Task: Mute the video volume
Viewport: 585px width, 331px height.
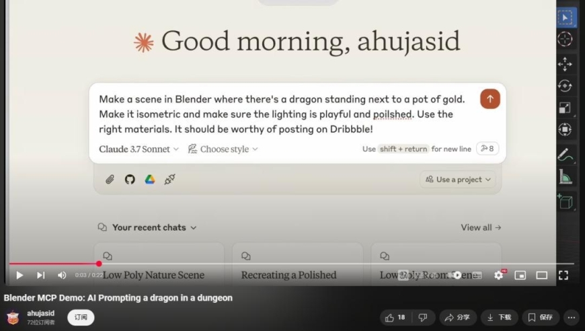Action: pos(62,275)
